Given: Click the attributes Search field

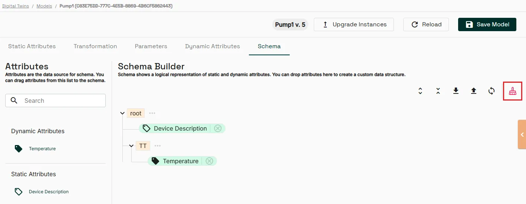Looking at the screenshot, I should tap(55, 101).
